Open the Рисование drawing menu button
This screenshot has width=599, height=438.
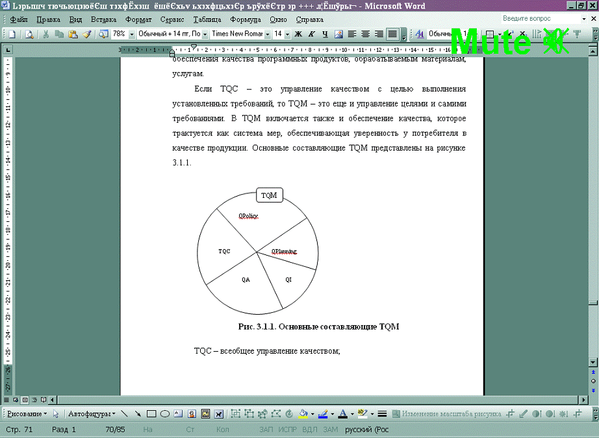(x=27, y=413)
